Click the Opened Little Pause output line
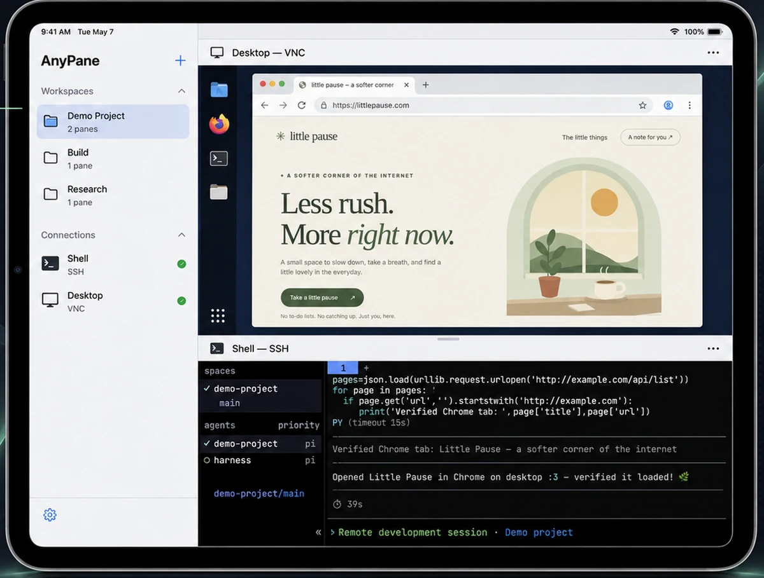 511,477
